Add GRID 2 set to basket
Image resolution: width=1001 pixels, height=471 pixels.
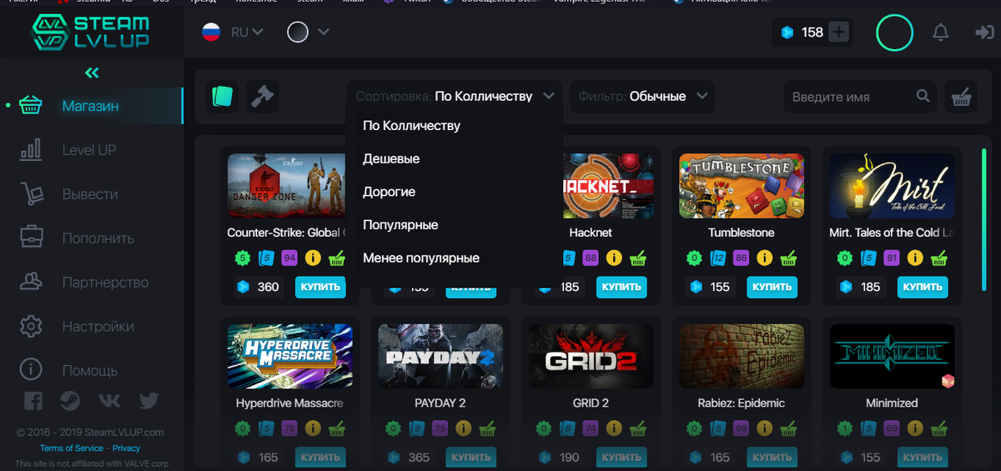(638, 428)
